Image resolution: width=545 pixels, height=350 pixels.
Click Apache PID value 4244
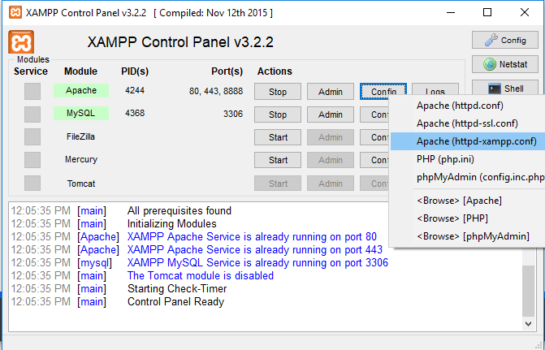click(x=135, y=91)
